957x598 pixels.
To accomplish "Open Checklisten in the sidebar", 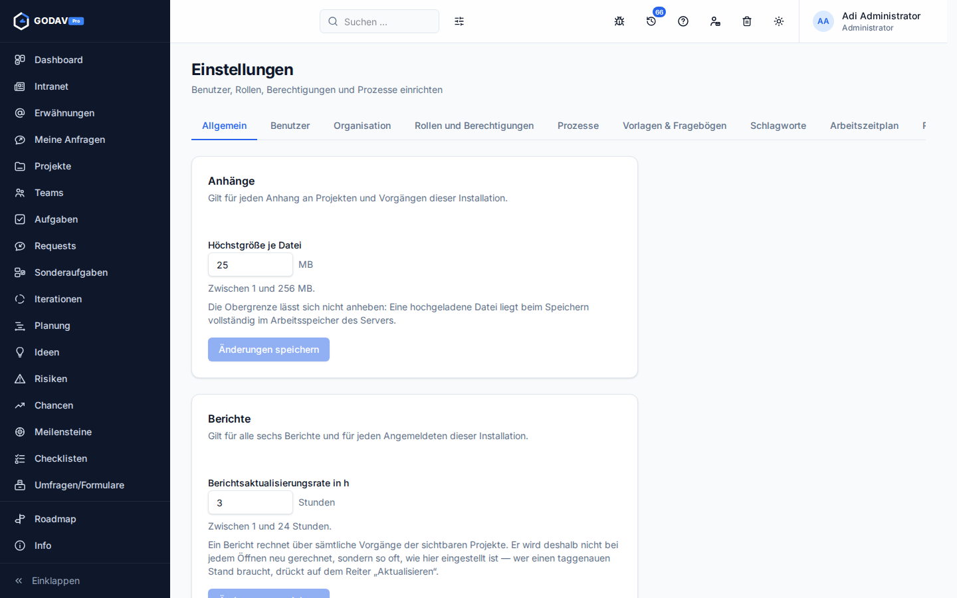I will pos(85,458).
